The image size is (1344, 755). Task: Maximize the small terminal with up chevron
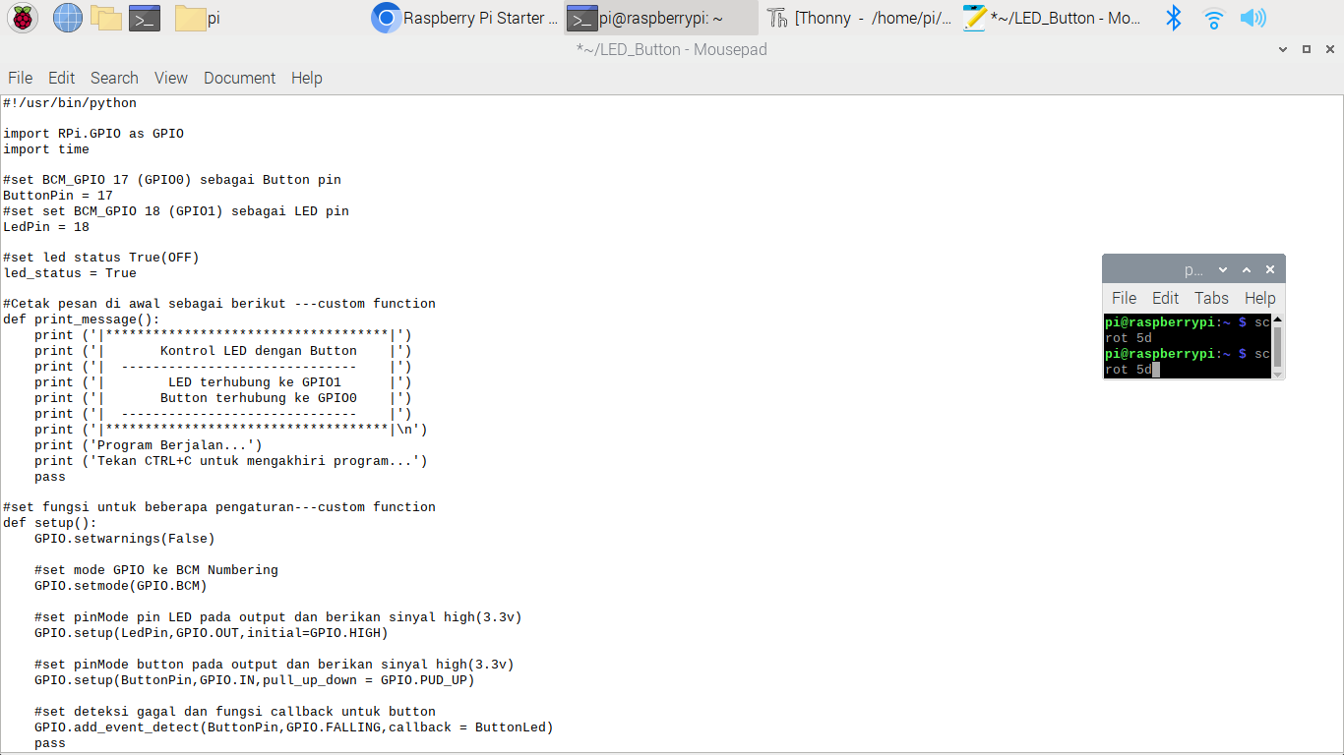pos(1247,269)
